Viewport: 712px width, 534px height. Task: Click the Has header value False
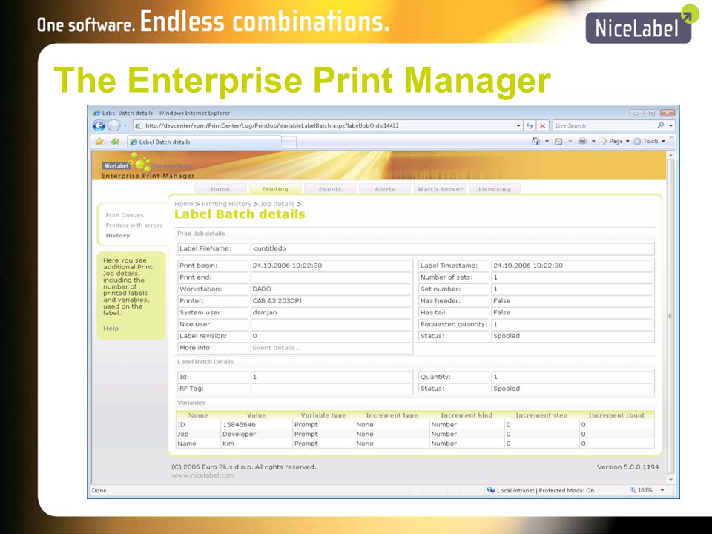[x=502, y=300]
